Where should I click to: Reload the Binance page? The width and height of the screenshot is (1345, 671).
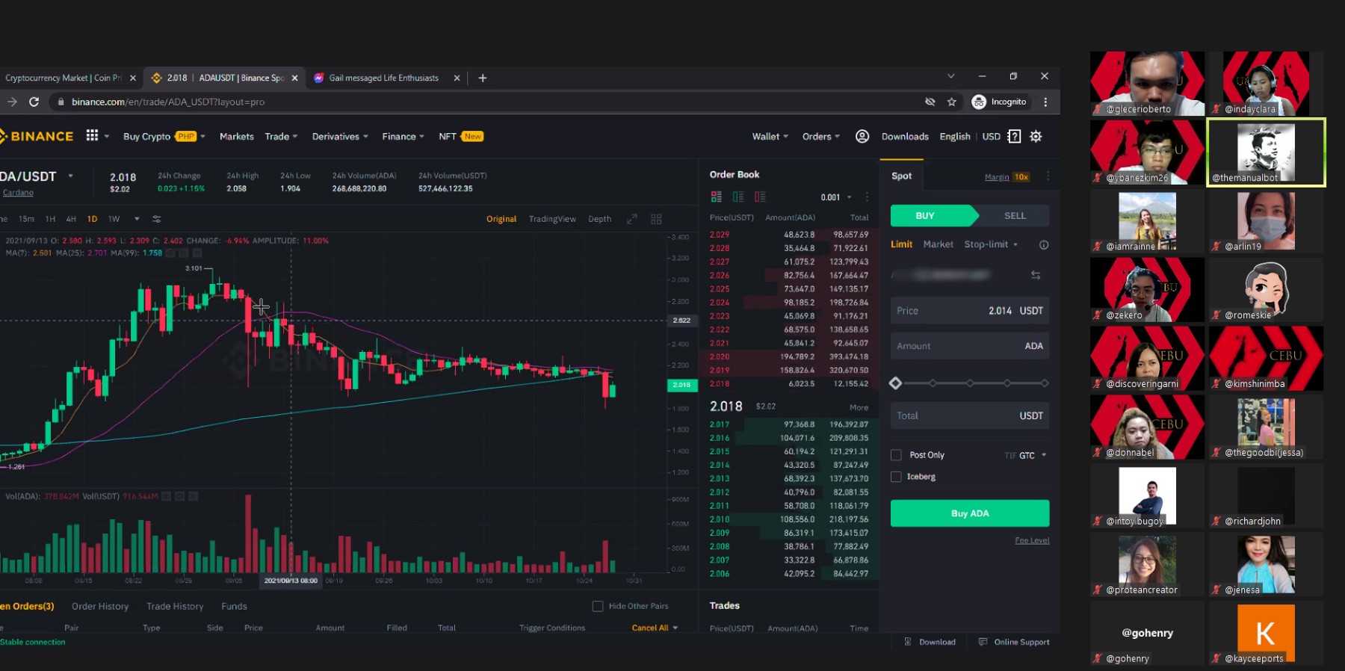(x=34, y=102)
